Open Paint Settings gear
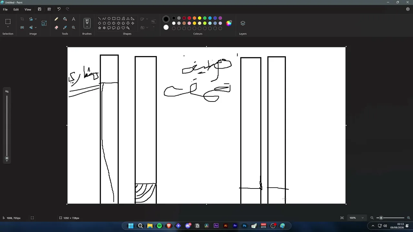This screenshot has width=413, height=232. 408,9
